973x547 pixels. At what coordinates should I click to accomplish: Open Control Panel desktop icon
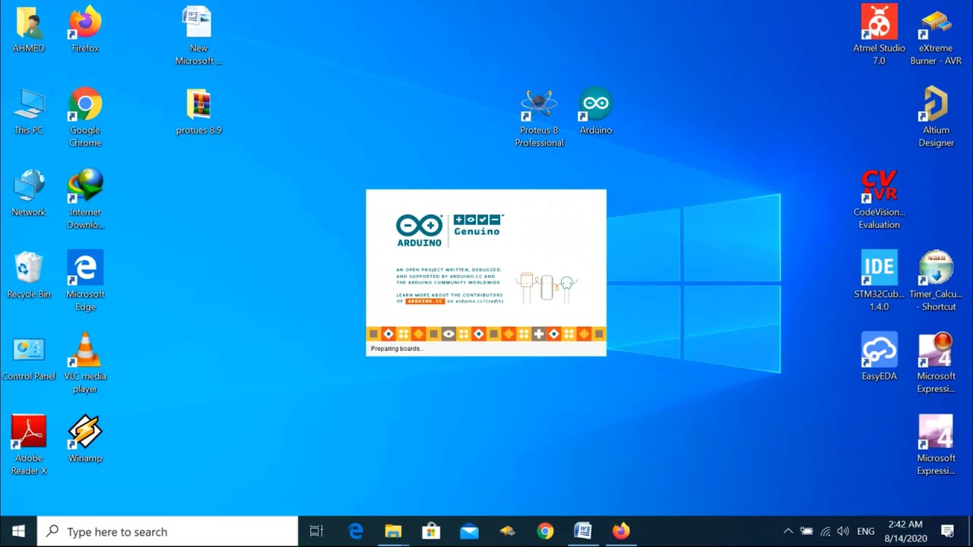point(29,359)
